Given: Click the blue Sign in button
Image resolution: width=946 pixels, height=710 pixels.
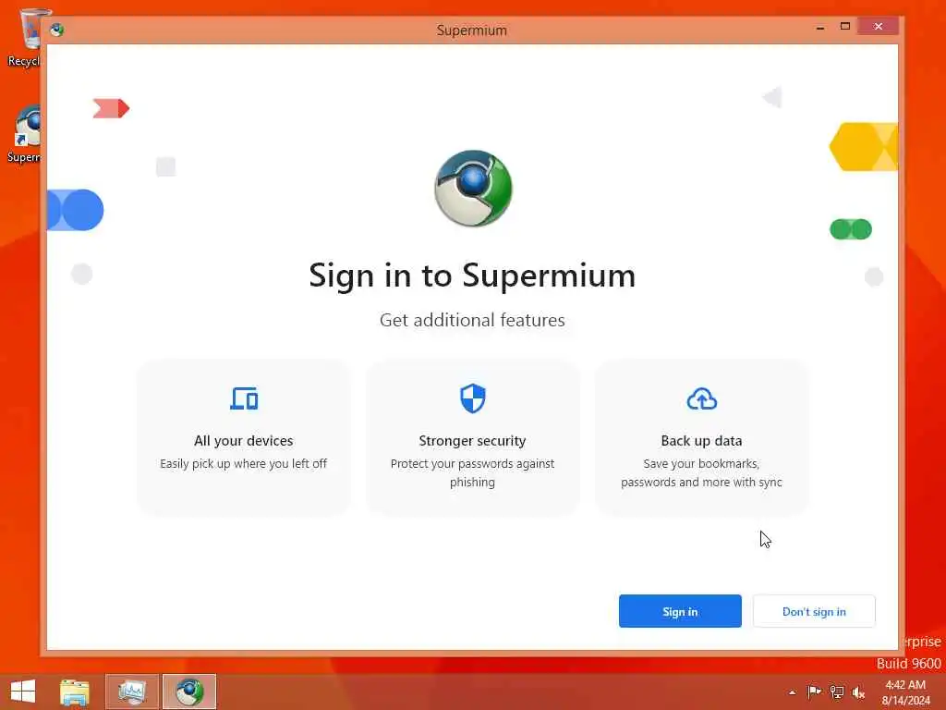Looking at the screenshot, I should coord(680,611).
